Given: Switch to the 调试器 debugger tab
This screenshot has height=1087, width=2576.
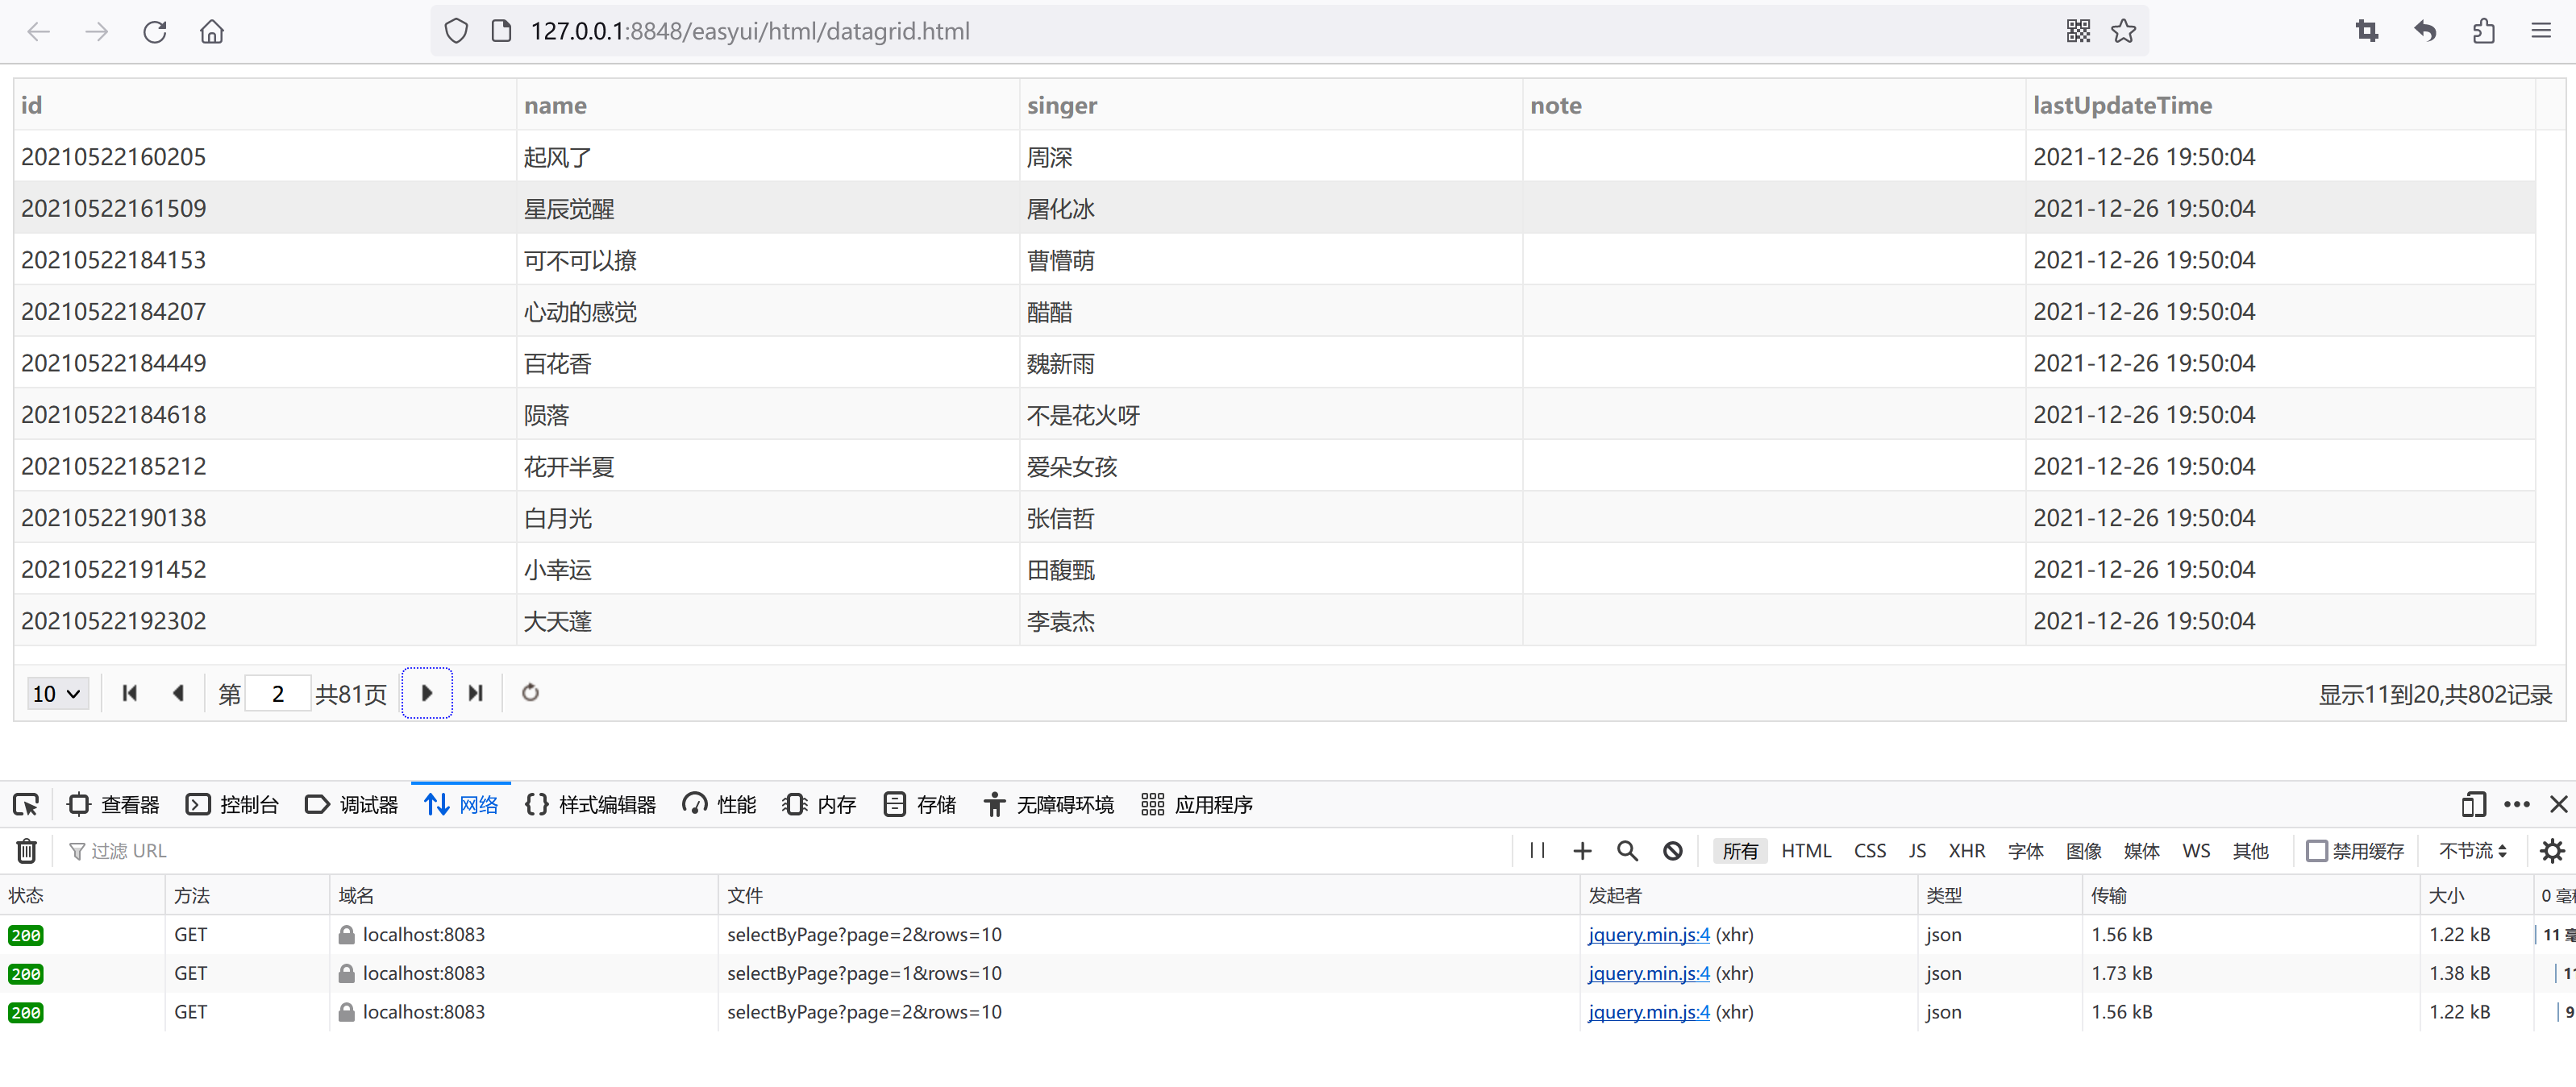Looking at the screenshot, I should click(x=352, y=805).
